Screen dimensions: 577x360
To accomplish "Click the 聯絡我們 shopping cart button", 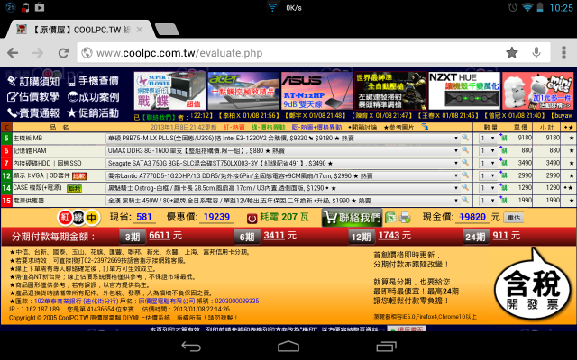I will tap(353, 218).
